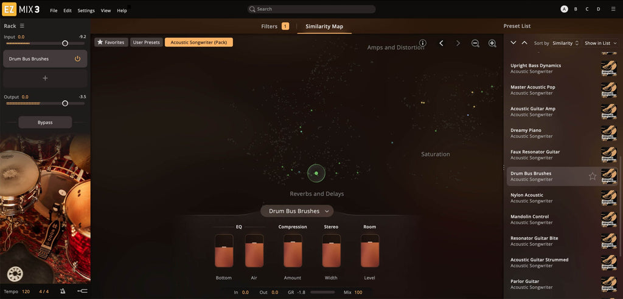Screen dimensions: 623x299
Task: Click the Output level slider handle
Action: coord(65,103)
